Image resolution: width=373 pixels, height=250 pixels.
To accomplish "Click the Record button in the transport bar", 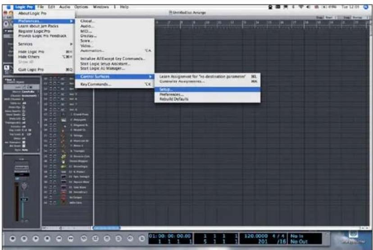I will [13, 238].
